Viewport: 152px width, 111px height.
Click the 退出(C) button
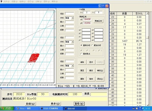point(100,79)
